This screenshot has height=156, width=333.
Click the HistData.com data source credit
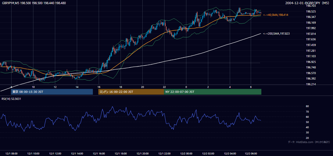click(309, 142)
